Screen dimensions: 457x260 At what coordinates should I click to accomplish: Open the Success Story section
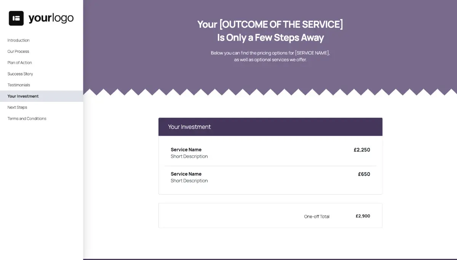(x=20, y=73)
